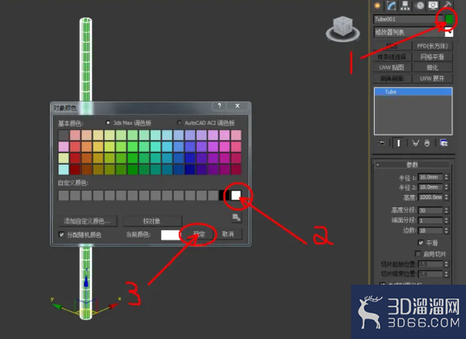Apply the 网格平滑 modifier button

[x=432, y=57]
